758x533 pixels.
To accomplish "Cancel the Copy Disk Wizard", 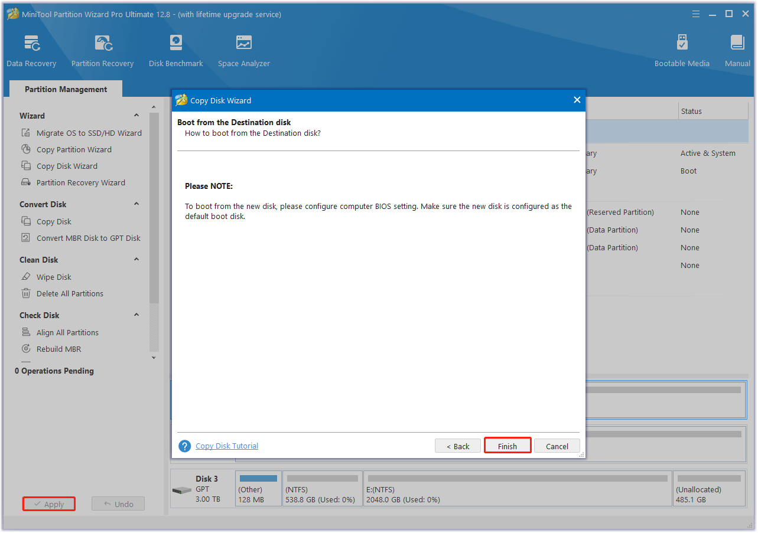I will coord(557,446).
